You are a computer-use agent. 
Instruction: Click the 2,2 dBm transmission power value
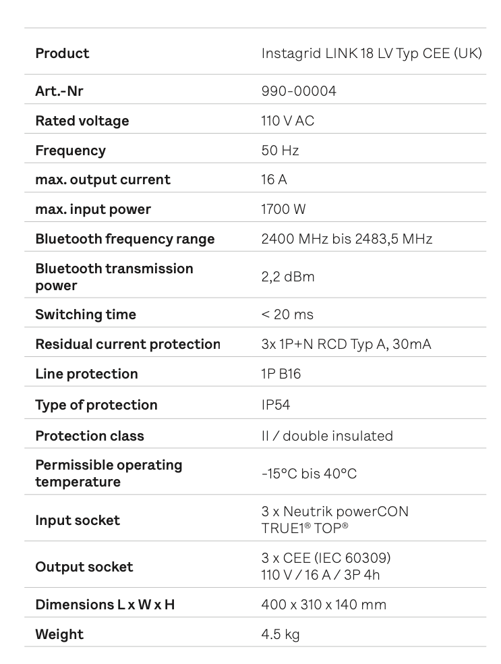(288, 277)
